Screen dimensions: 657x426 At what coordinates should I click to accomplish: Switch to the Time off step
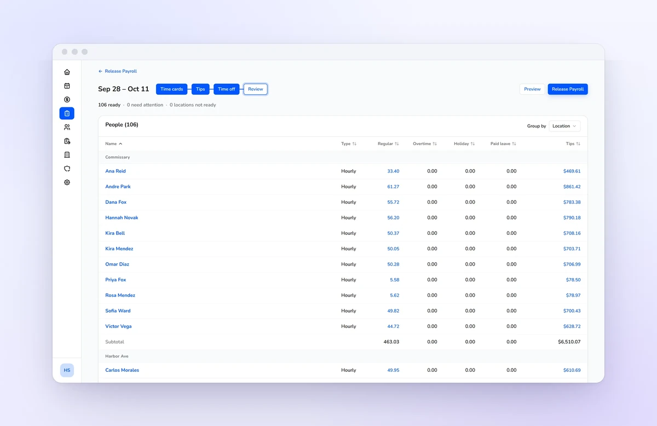[x=227, y=89]
